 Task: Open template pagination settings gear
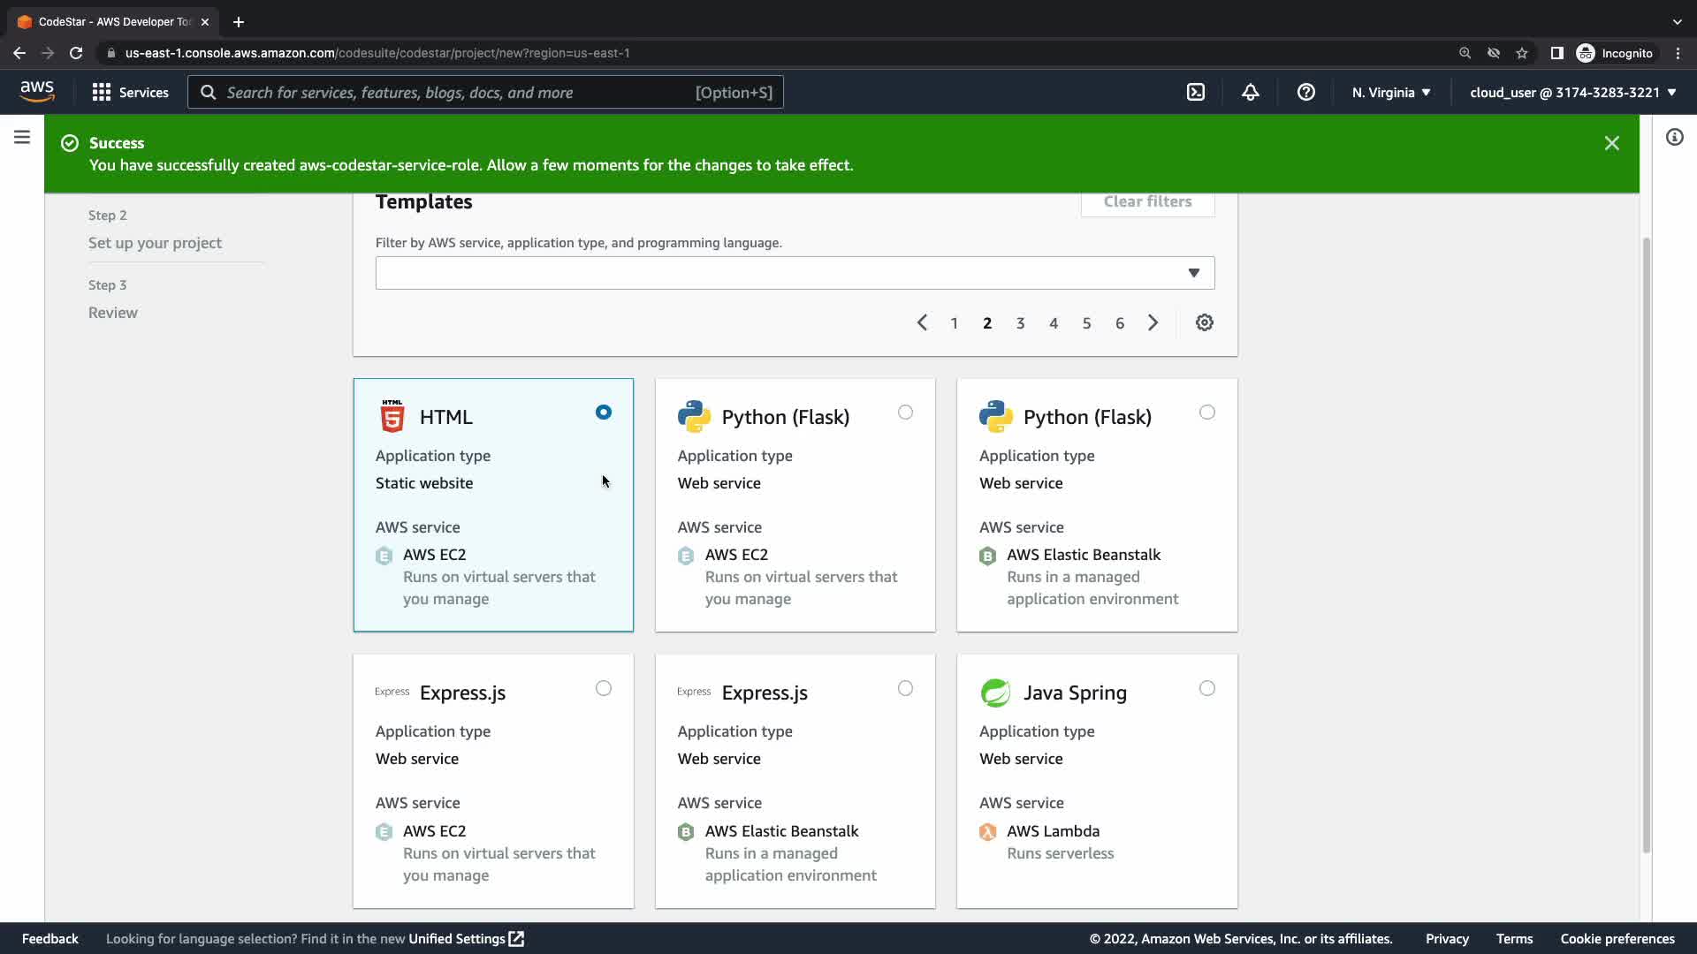(1204, 322)
